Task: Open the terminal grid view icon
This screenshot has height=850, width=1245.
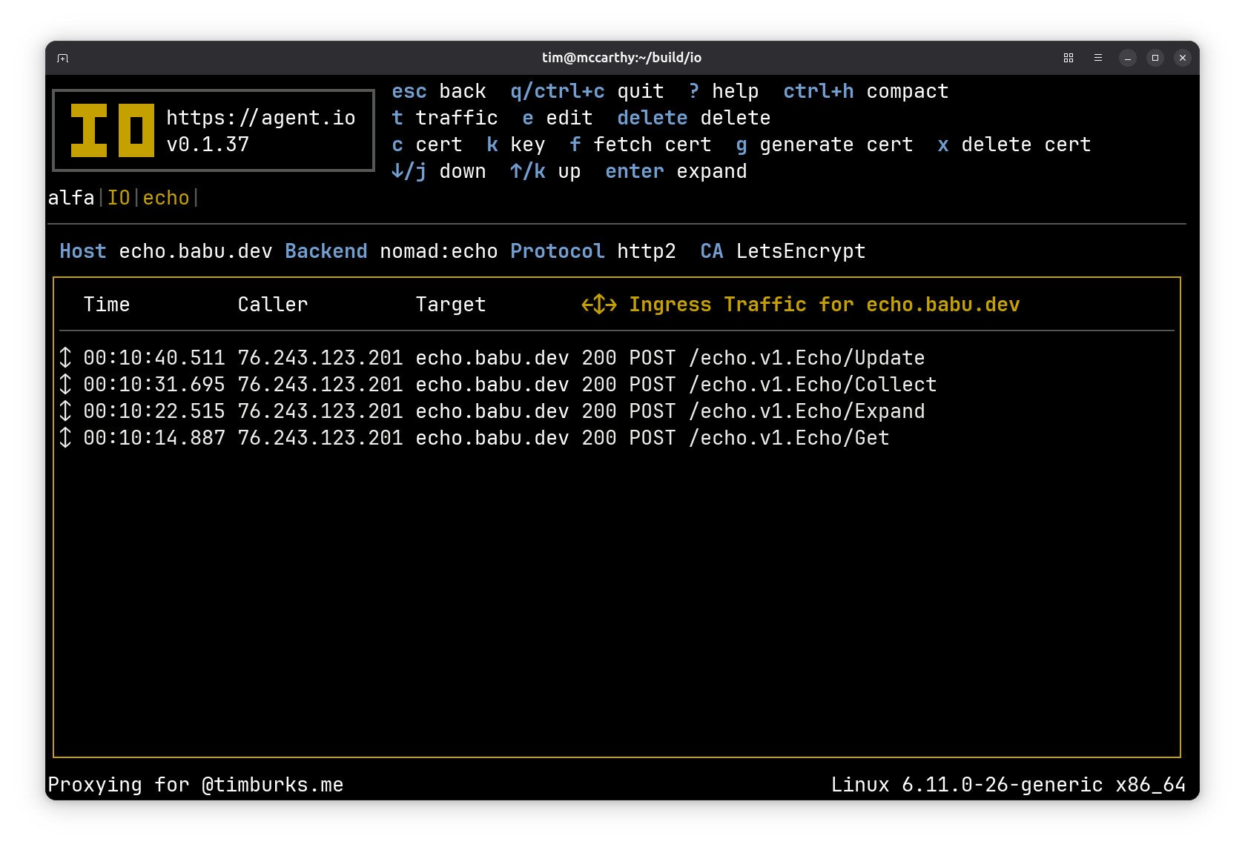Action: (x=1069, y=58)
